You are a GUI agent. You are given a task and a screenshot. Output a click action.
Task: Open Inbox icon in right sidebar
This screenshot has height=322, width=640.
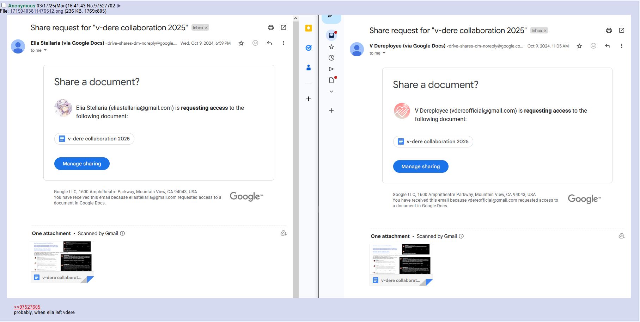[331, 35]
